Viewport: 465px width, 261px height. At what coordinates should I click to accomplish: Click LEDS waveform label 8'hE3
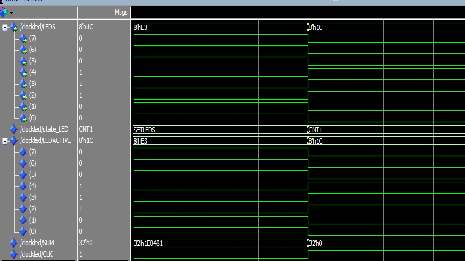pos(140,28)
